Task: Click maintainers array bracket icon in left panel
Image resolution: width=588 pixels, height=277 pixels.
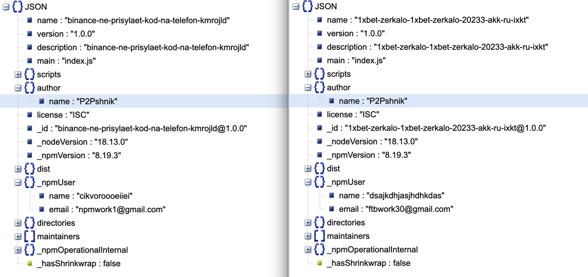Action: [x=29, y=236]
